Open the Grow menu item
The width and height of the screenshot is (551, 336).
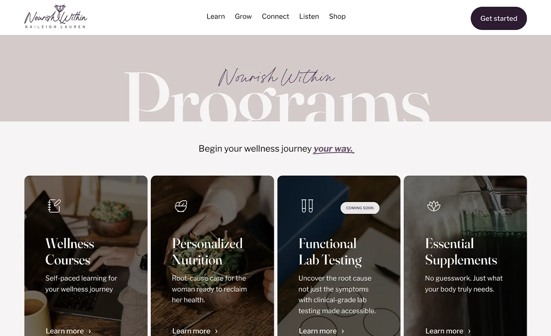[243, 16]
